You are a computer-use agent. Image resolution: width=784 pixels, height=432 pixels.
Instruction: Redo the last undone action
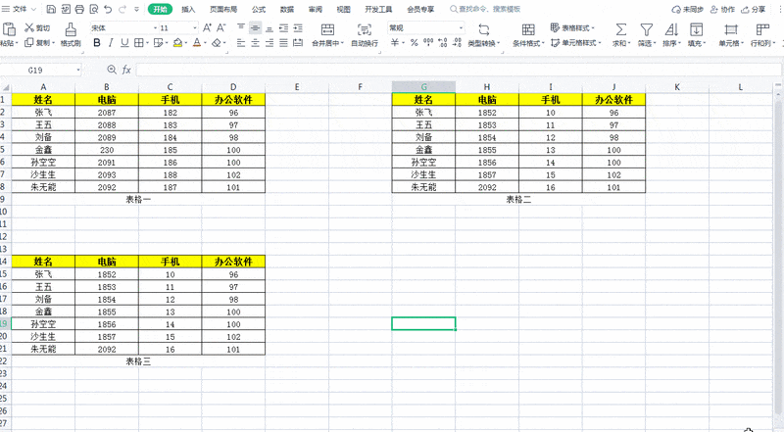(x=122, y=9)
